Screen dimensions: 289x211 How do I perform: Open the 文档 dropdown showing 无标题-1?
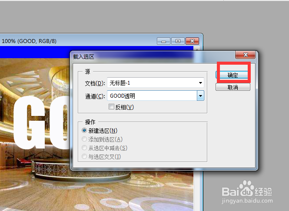point(156,82)
